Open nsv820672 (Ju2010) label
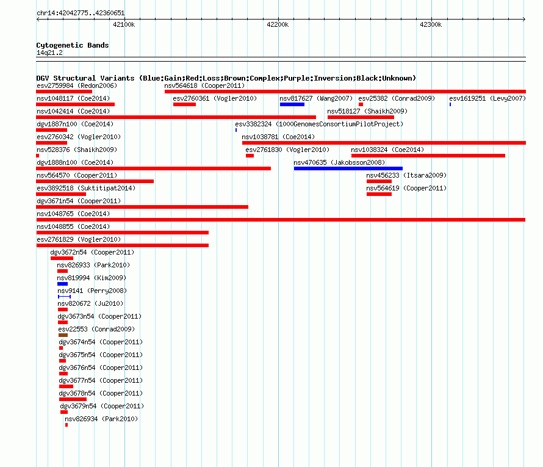 pyautogui.click(x=90, y=303)
